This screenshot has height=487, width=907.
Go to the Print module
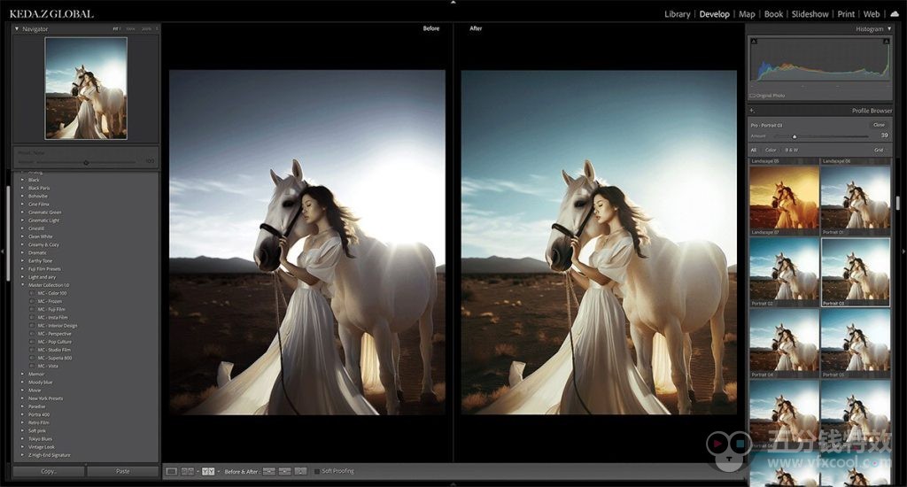coord(846,14)
